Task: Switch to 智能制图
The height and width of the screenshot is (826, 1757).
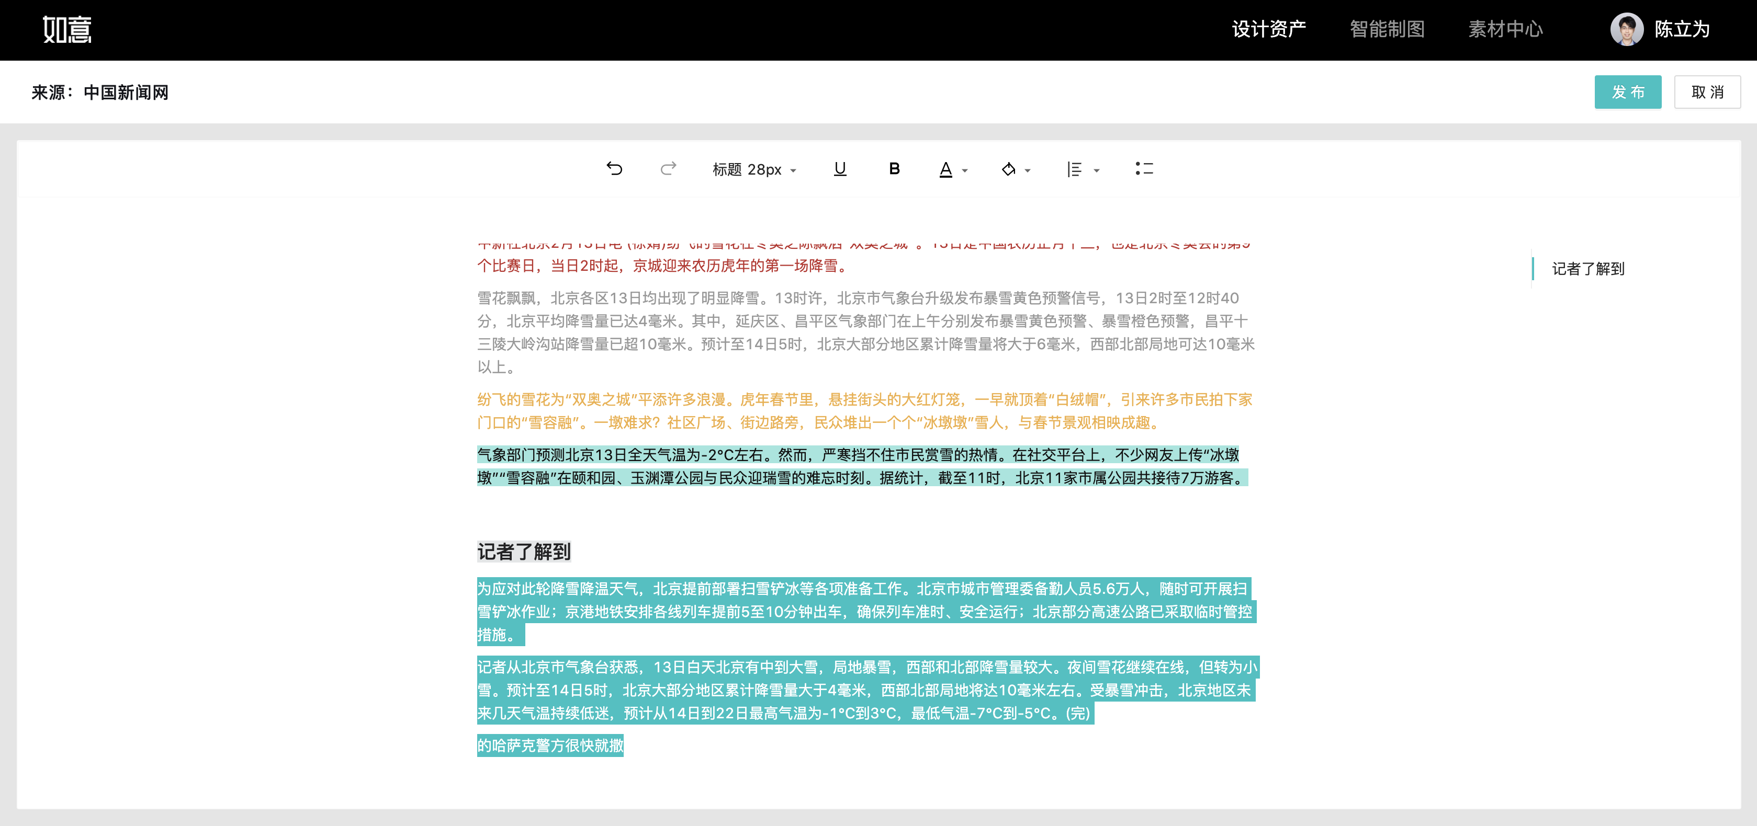Action: [x=1387, y=29]
